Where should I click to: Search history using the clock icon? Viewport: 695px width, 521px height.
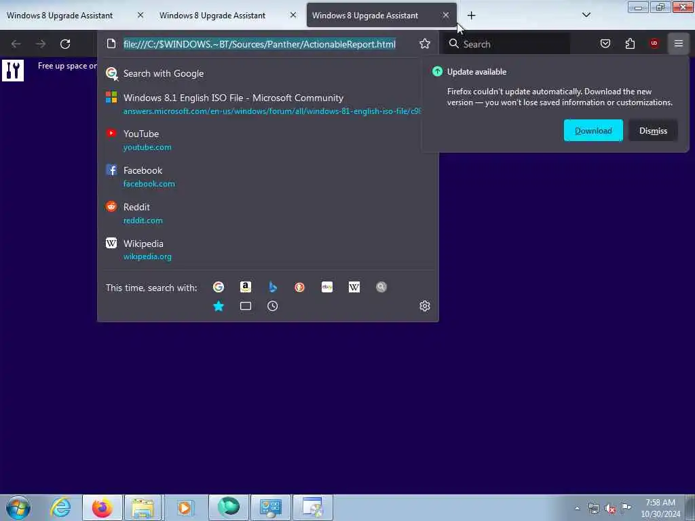tap(273, 306)
